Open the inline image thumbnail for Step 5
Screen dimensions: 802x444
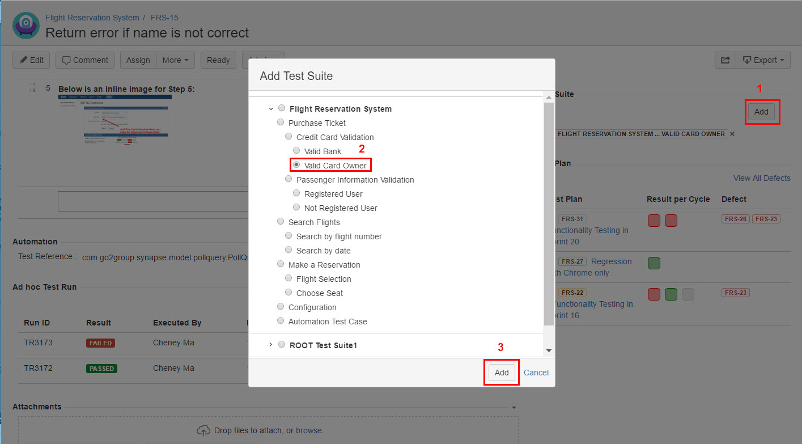pyautogui.click(x=114, y=118)
